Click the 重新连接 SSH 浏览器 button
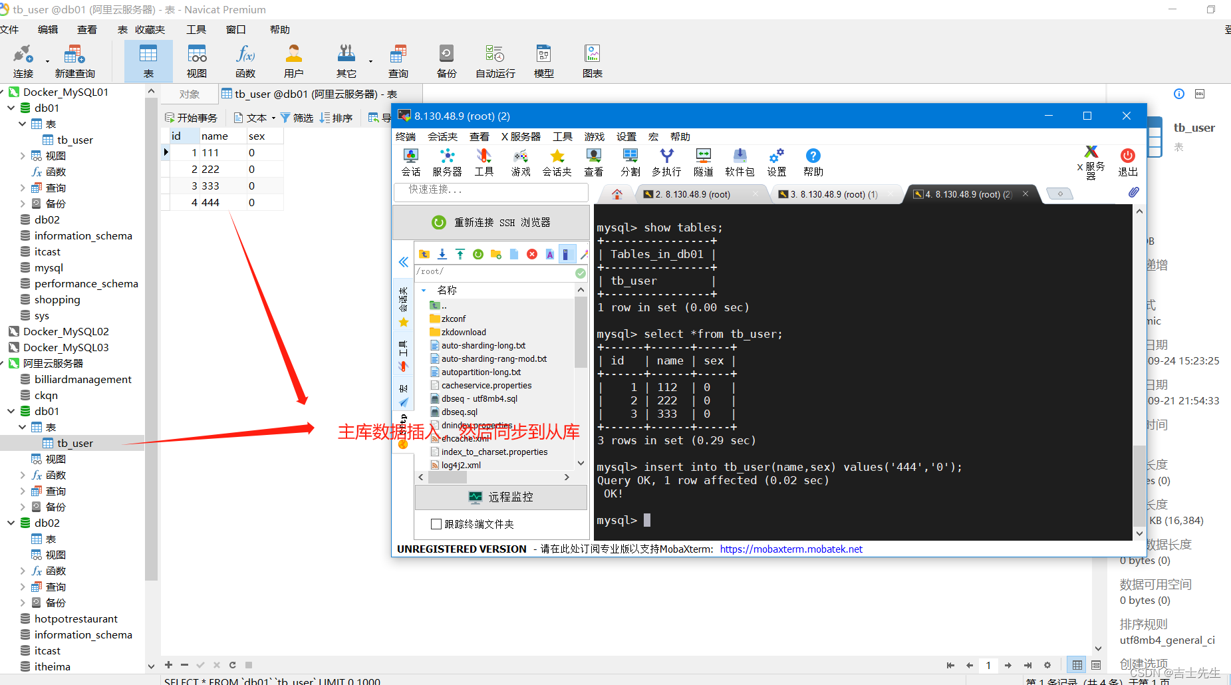The image size is (1231, 685). point(491,222)
